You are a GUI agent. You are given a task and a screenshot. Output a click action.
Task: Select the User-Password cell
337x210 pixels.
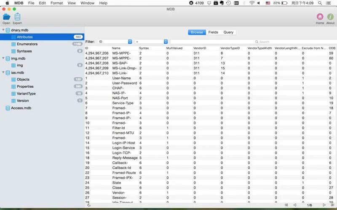pyautogui.click(x=125, y=83)
